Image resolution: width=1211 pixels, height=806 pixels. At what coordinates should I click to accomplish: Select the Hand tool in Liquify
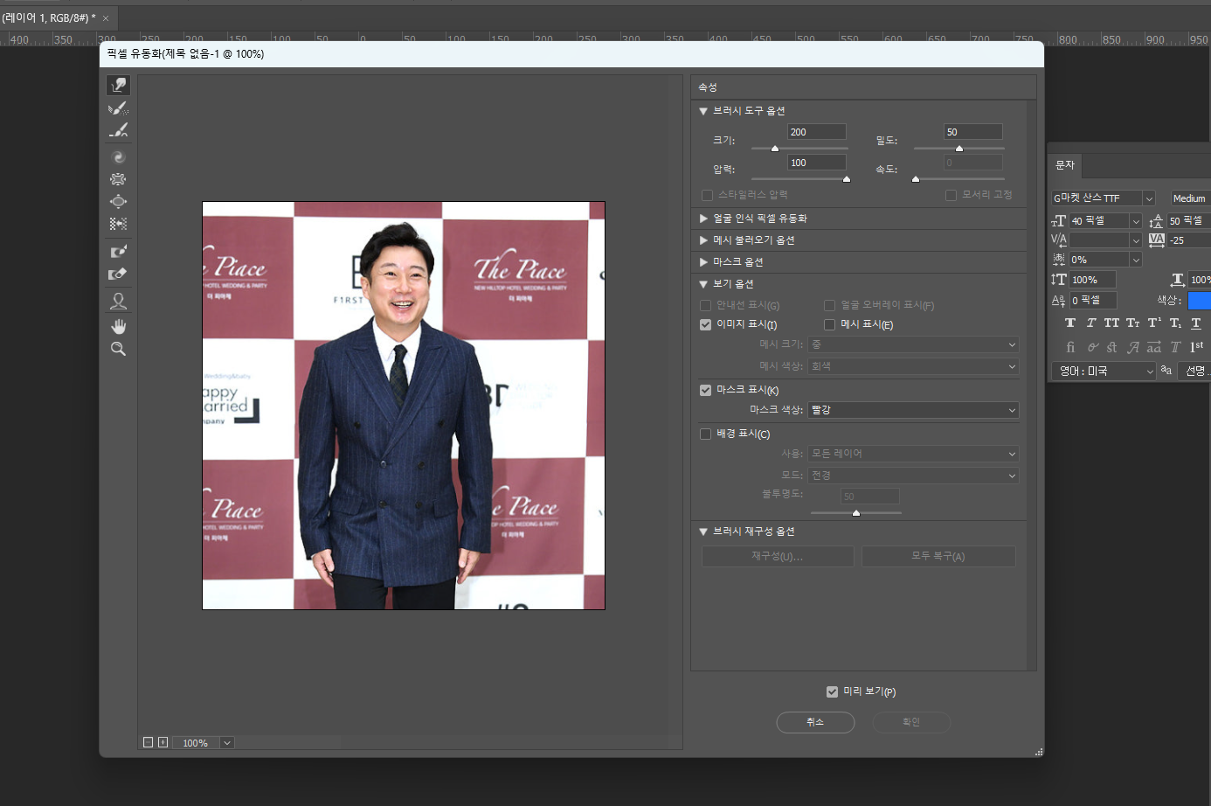119,326
